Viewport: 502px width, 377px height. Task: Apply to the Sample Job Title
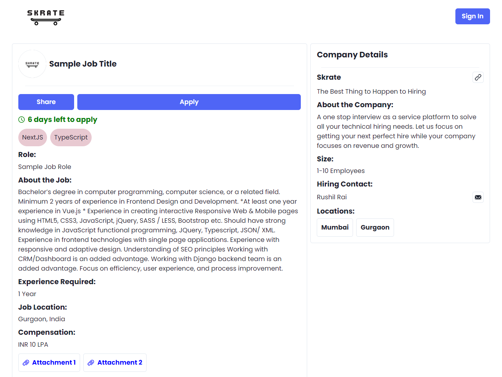(189, 102)
